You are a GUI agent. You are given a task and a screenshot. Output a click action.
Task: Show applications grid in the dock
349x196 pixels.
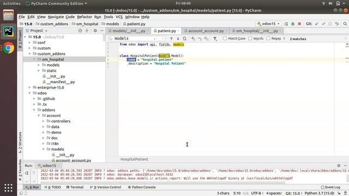tap(8, 188)
